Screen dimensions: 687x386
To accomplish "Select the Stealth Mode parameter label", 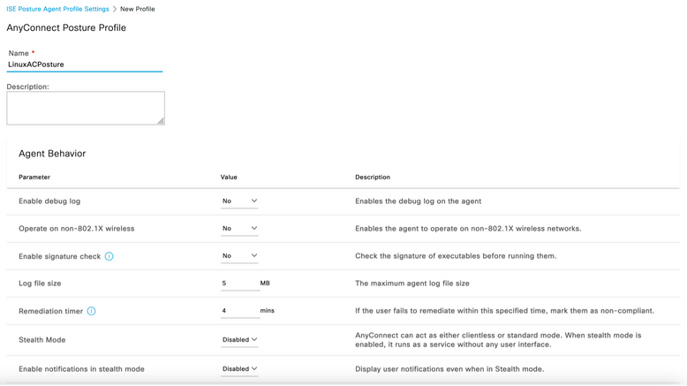I will pyautogui.click(x=42, y=339).
